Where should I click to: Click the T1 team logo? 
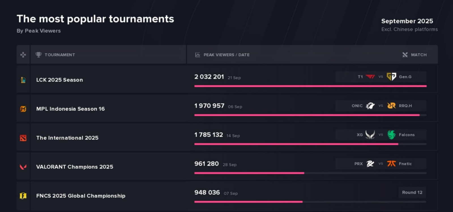click(x=370, y=77)
